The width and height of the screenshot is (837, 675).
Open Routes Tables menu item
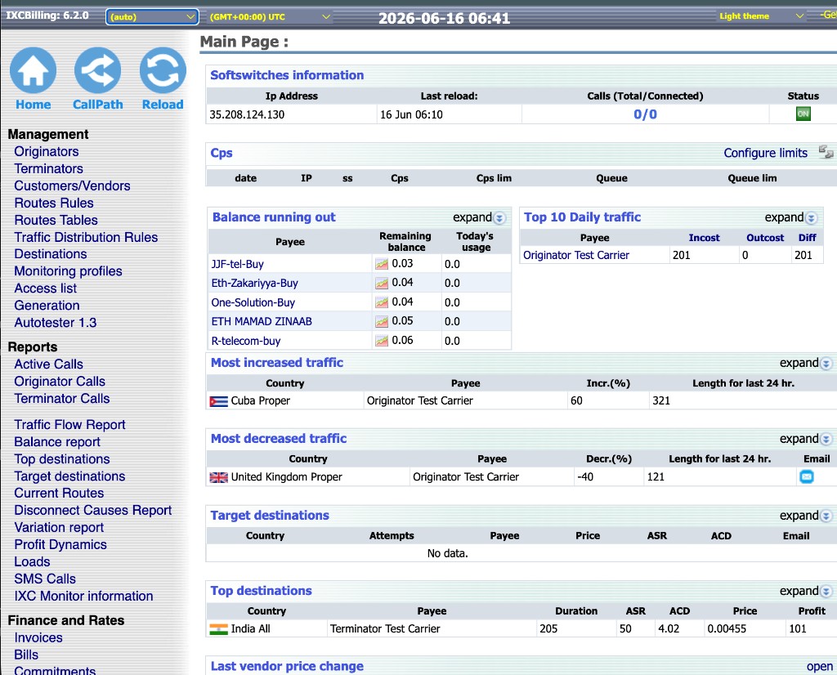click(56, 220)
